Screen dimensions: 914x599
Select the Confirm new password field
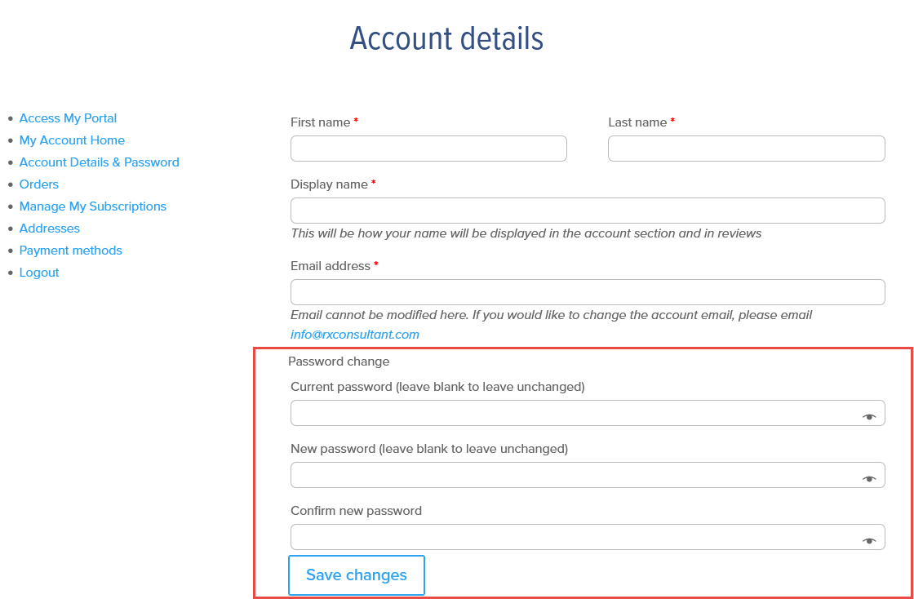click(588, 537)
